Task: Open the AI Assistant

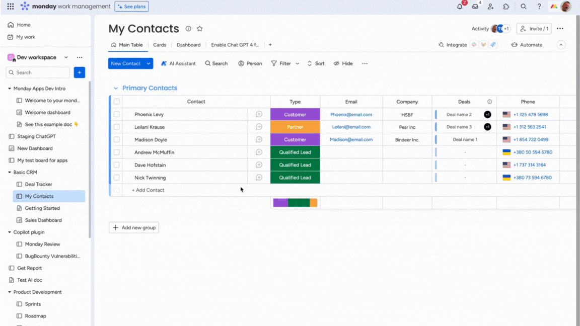Action: coord(178,63)
